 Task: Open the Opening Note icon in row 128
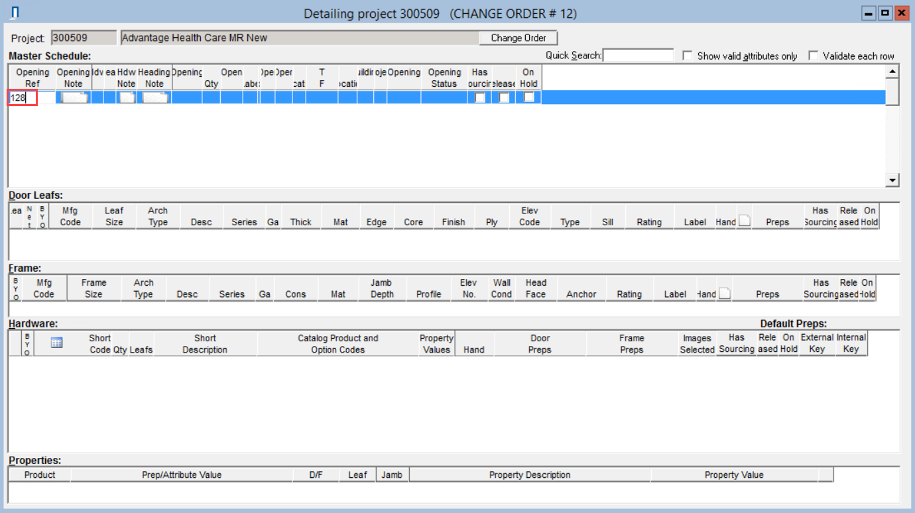pyautogui.click(x=74, y=97)
